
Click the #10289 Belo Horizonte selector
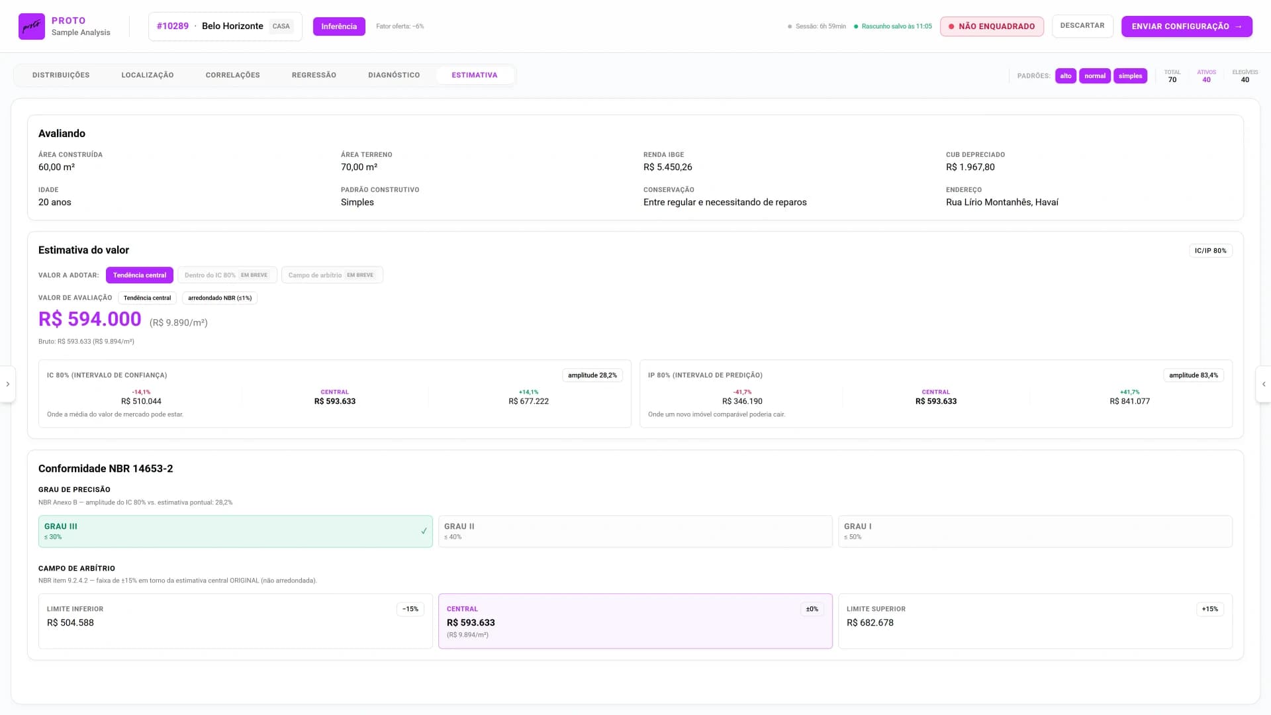(225, 26)
